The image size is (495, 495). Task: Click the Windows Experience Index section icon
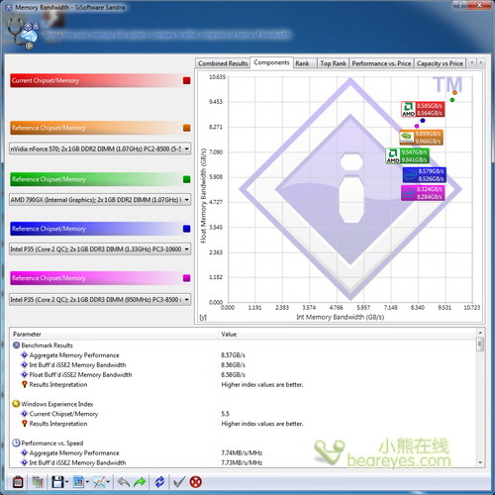(16, 404)
